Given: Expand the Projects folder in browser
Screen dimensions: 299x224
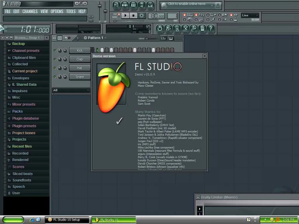Looking at the screenshot, I should (x=27, y=139).
